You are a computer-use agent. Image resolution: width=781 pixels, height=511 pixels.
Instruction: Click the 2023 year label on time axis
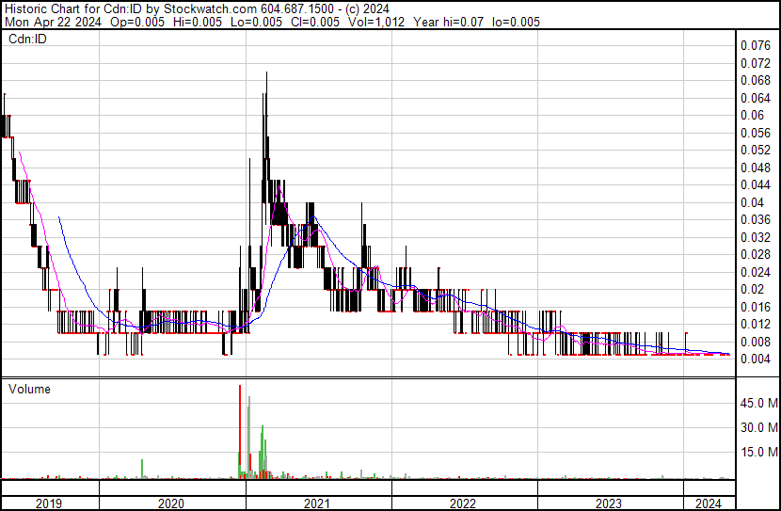click(x=609, y=503)
